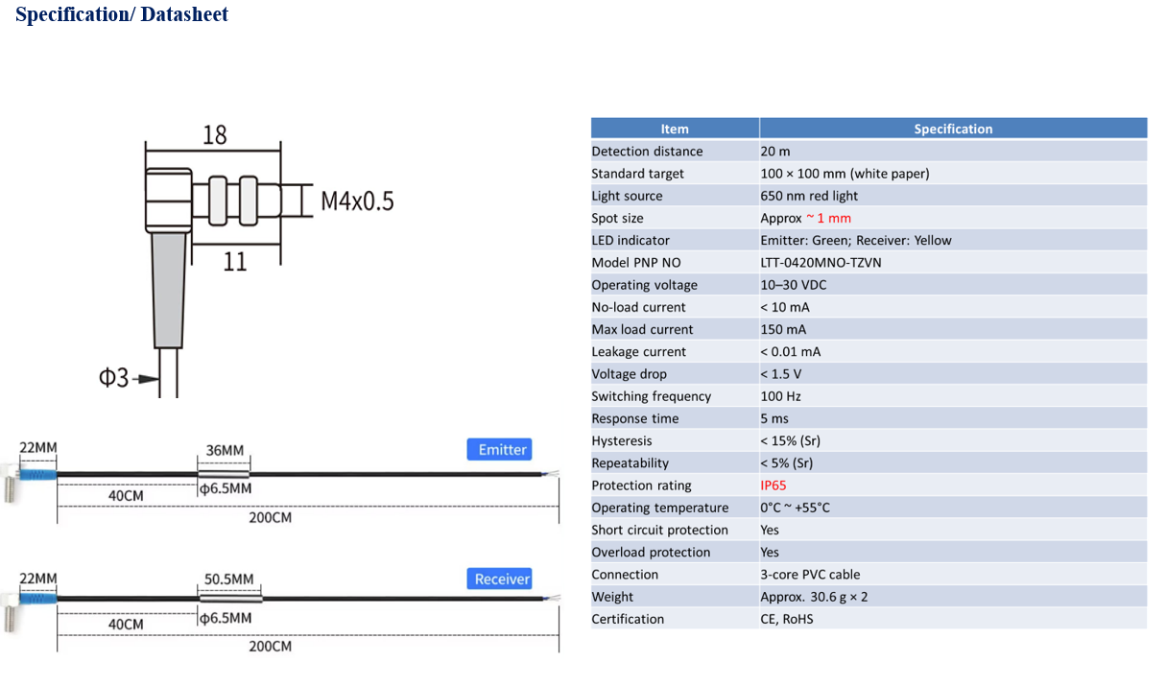Image resolution: width=1166 pixels, height=686 pixels.
Task: Click the 18 dimension on sensor drawing
Action: [x=214, y=135]
